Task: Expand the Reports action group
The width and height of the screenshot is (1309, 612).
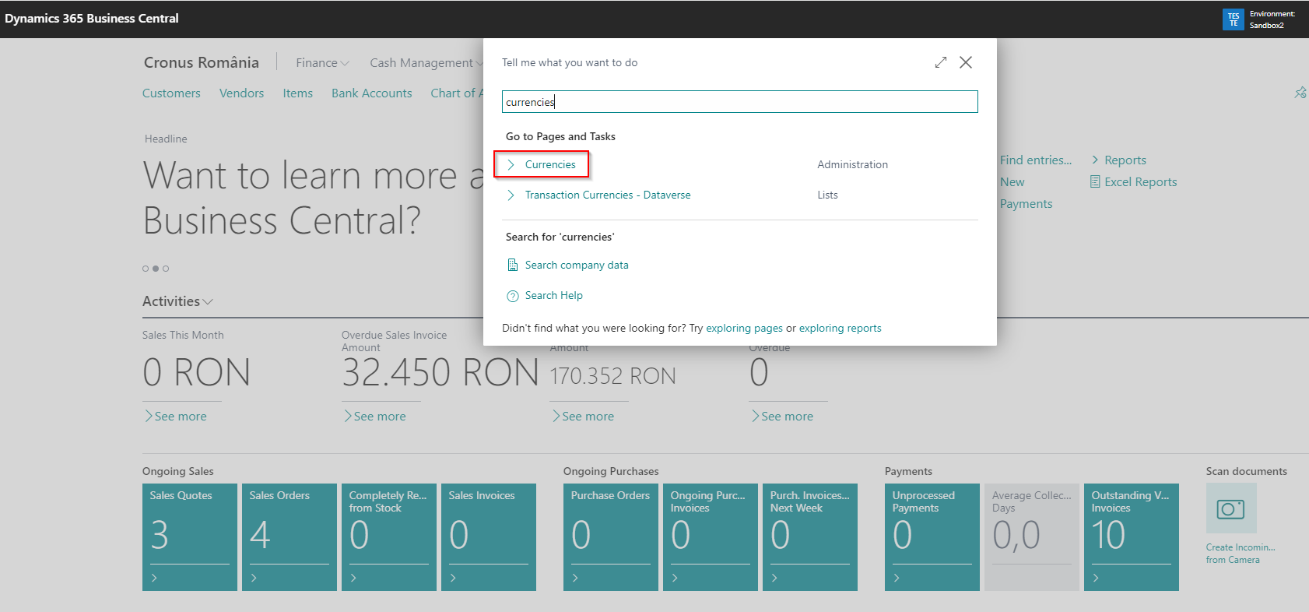Action: point(1118,160)
